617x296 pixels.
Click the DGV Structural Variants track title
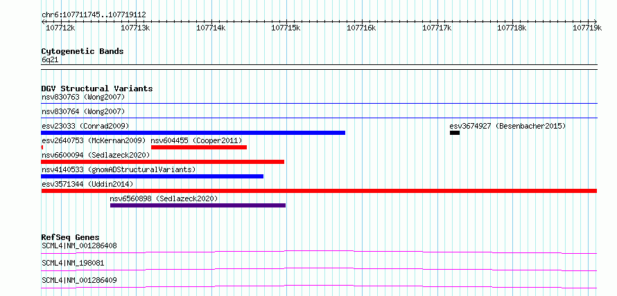coord(97,89)
